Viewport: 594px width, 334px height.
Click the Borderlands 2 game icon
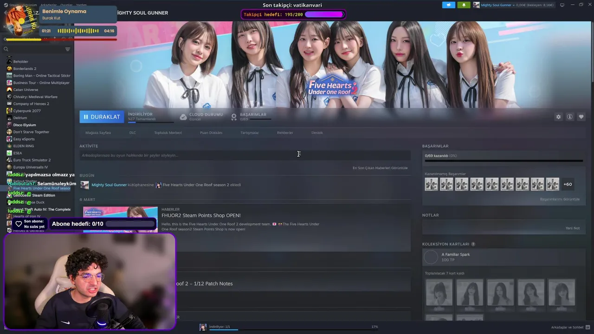pos(9,69)
